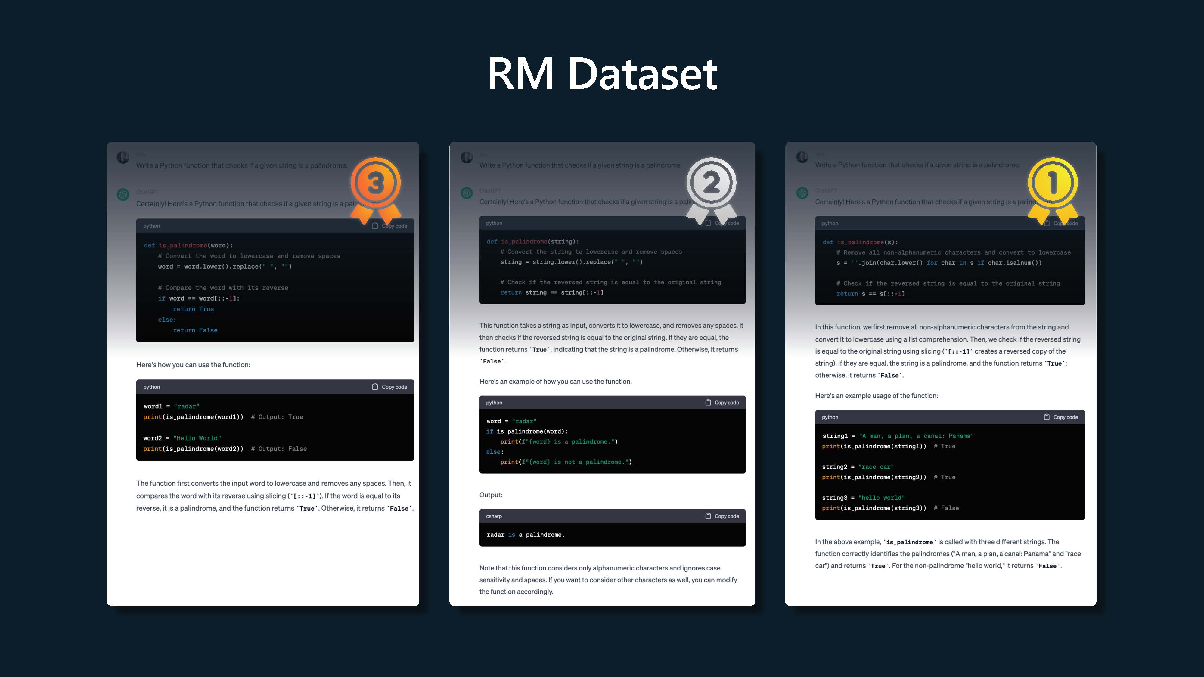This screenshot has height=677, width=1204.
Task: Click the line 'if is_palindrome(word):'
Action: click(527, 431)
